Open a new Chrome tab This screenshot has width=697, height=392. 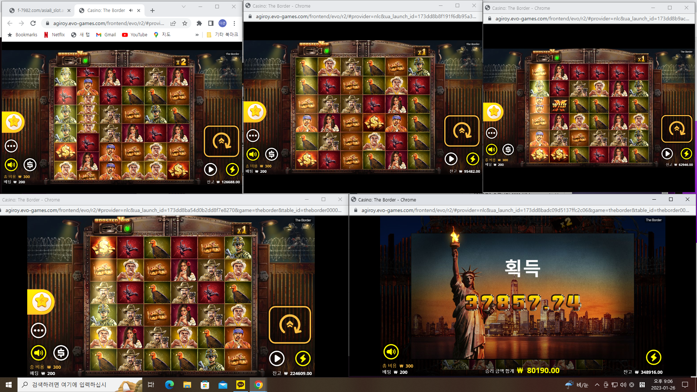[152, 11]
